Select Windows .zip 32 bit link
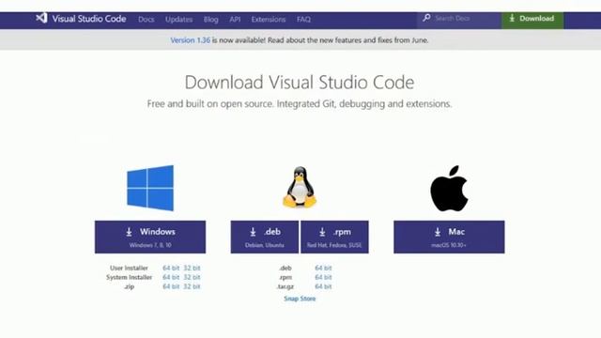Screen dimensions: 601x338 point(192,286)
